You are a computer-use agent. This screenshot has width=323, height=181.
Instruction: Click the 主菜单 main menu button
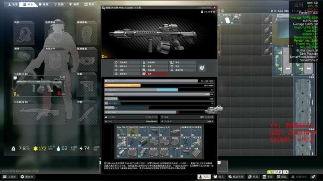(9, 177)
